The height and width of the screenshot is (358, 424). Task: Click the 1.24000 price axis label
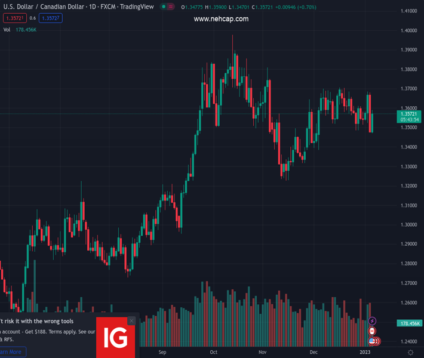[x=409, y=341]
